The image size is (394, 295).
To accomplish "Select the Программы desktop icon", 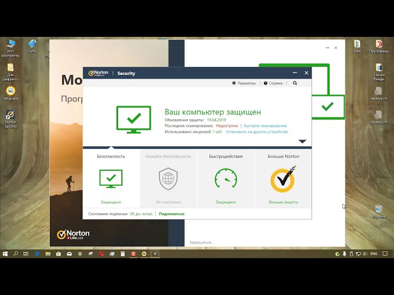I will click(x=379, y=46).
